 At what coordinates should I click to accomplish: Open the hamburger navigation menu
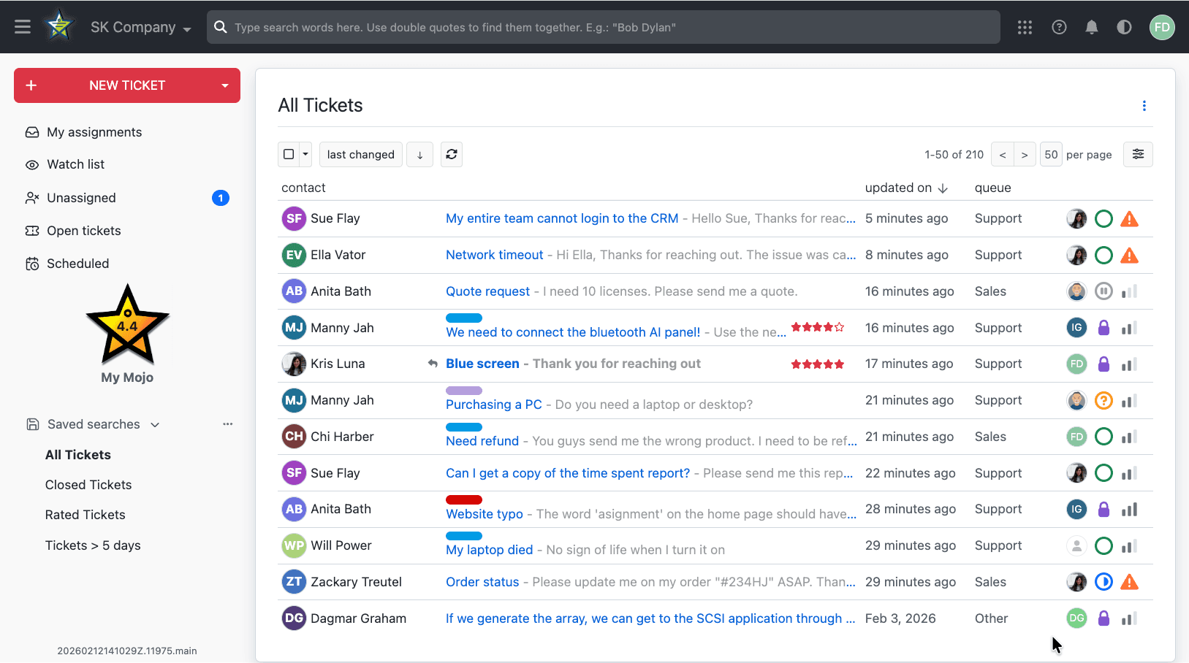click(x=22, y=27)
